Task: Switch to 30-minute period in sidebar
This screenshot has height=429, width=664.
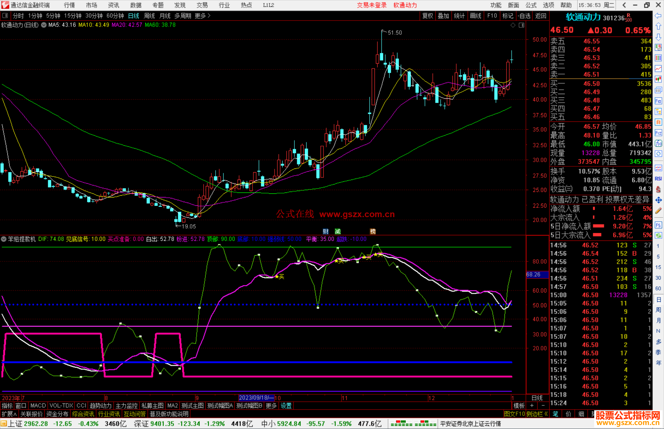Action: click(x=658, y=278)
